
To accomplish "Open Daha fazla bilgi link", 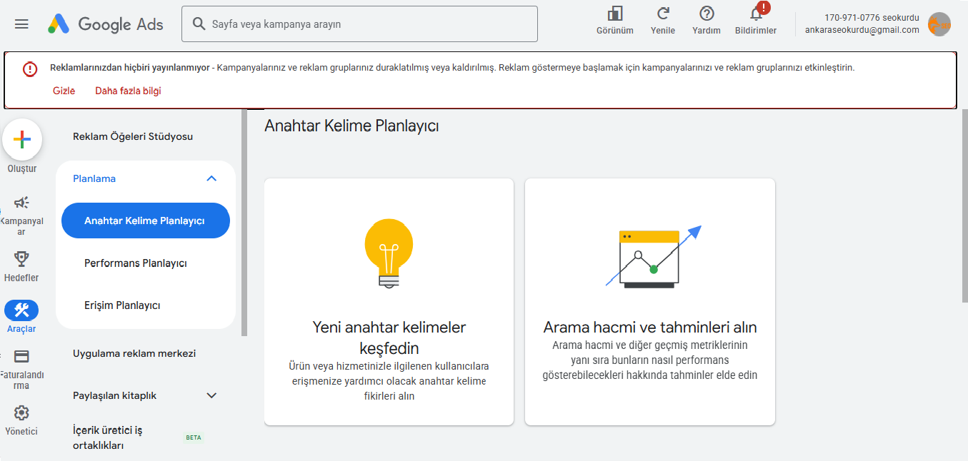I will pos(126,91).
